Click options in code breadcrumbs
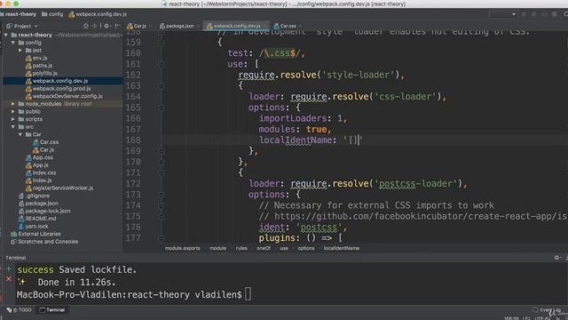 tap(306, 248)
